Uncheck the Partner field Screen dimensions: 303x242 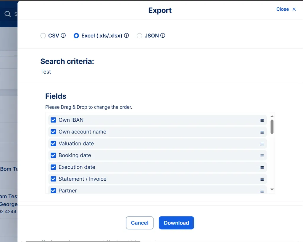[x=53, y=191]
